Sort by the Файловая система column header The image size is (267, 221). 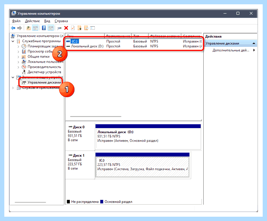(x=165, y=36)
